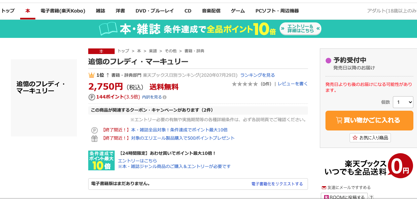Open the アダルト(18歳以上のみ) link
Viewport: 417px width, 199px height.
[x=392, y=11]
